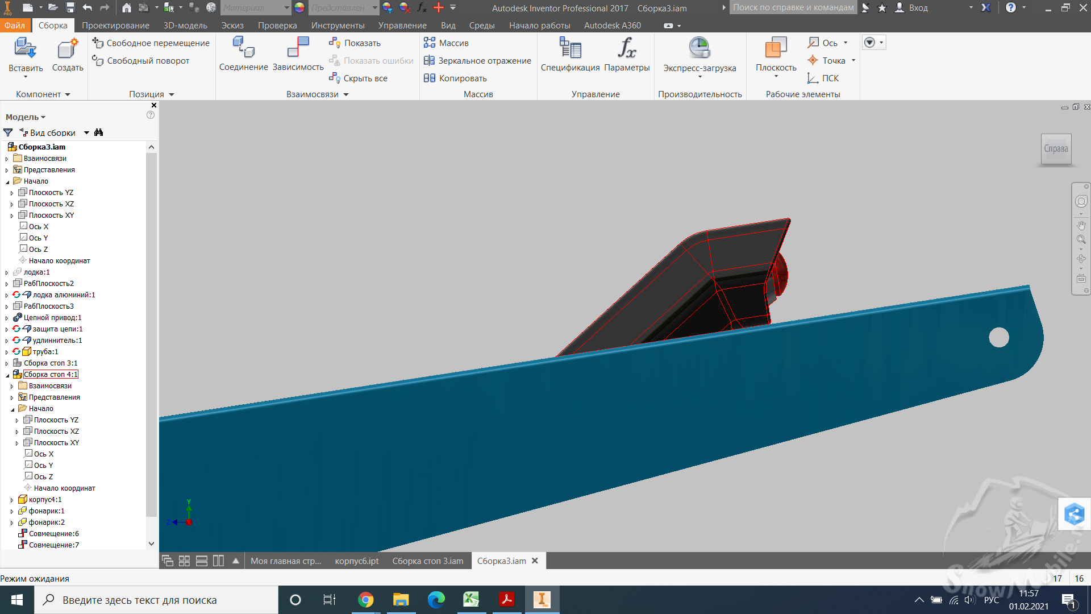Select фонарик:2 in the browser tree
Screen dimensions: 1091x614
coord(41,522)
